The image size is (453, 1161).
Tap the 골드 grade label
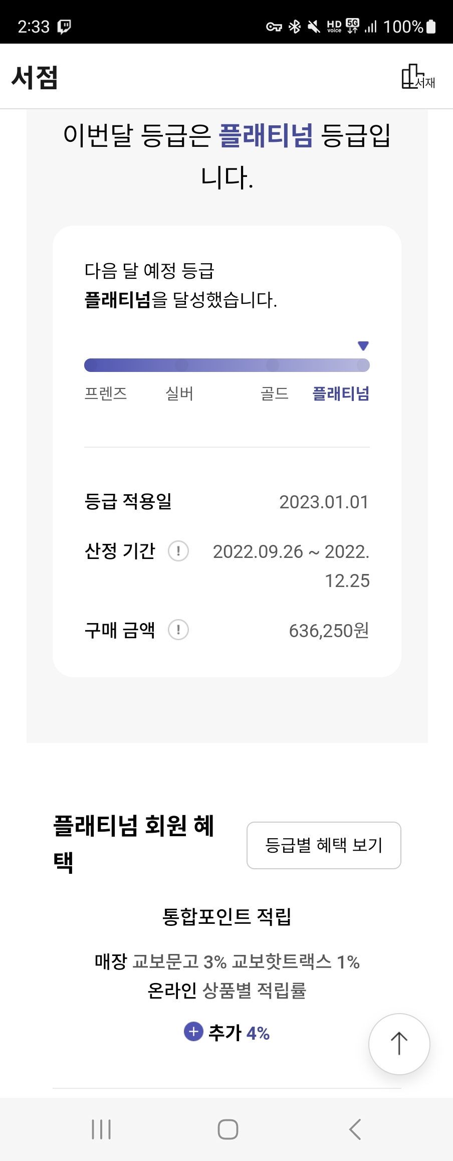275,394
